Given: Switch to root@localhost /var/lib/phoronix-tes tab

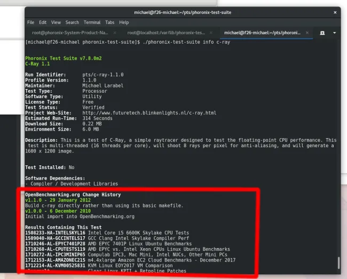Looking at the screenshot, I should click(x=166, y=33).
